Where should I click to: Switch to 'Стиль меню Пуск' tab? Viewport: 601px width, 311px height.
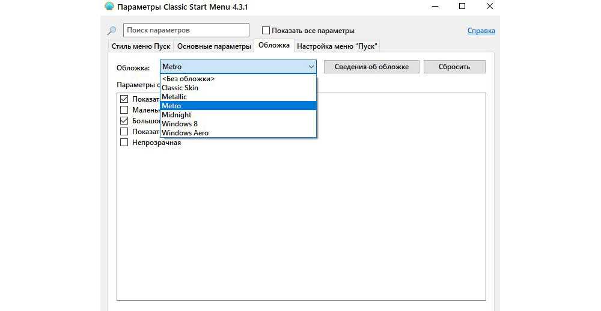point(141,46)
